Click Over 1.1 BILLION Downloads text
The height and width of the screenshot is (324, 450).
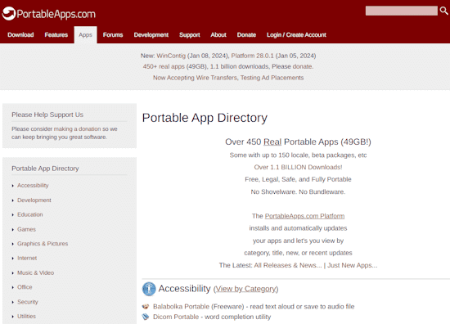(298, 167)
